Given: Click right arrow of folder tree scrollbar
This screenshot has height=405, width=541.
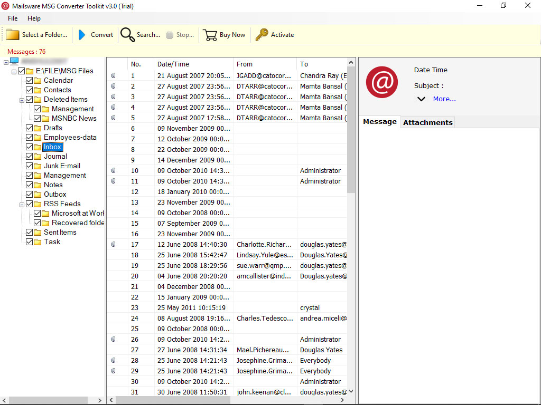Looking at the screenshot, I should [x=100, y=400].
